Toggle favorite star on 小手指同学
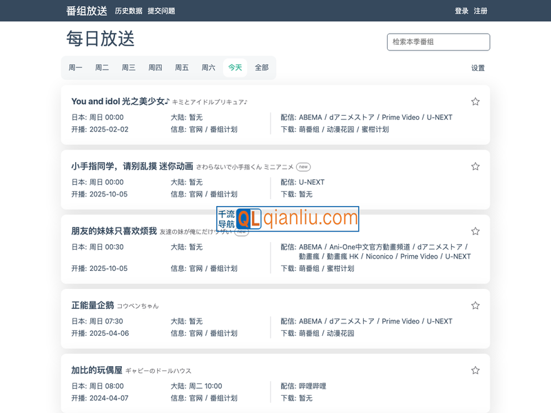 point(475,166)
